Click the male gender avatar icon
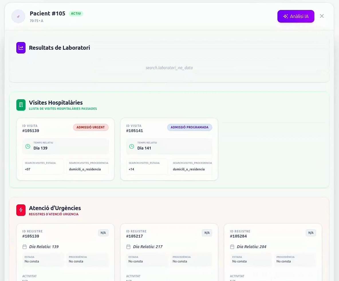The height and width of the screenshot is (281, 339). 18,17
